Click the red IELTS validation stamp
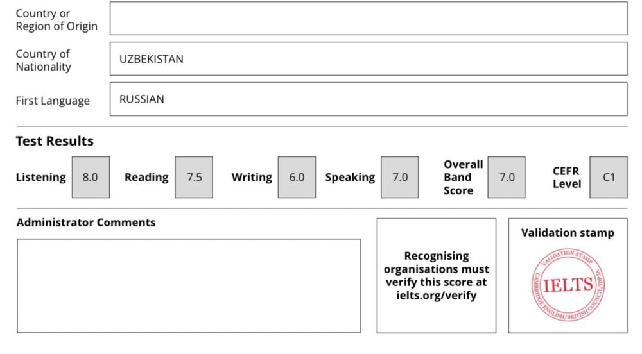Viewport: 642px width, 354px height. 568,284
